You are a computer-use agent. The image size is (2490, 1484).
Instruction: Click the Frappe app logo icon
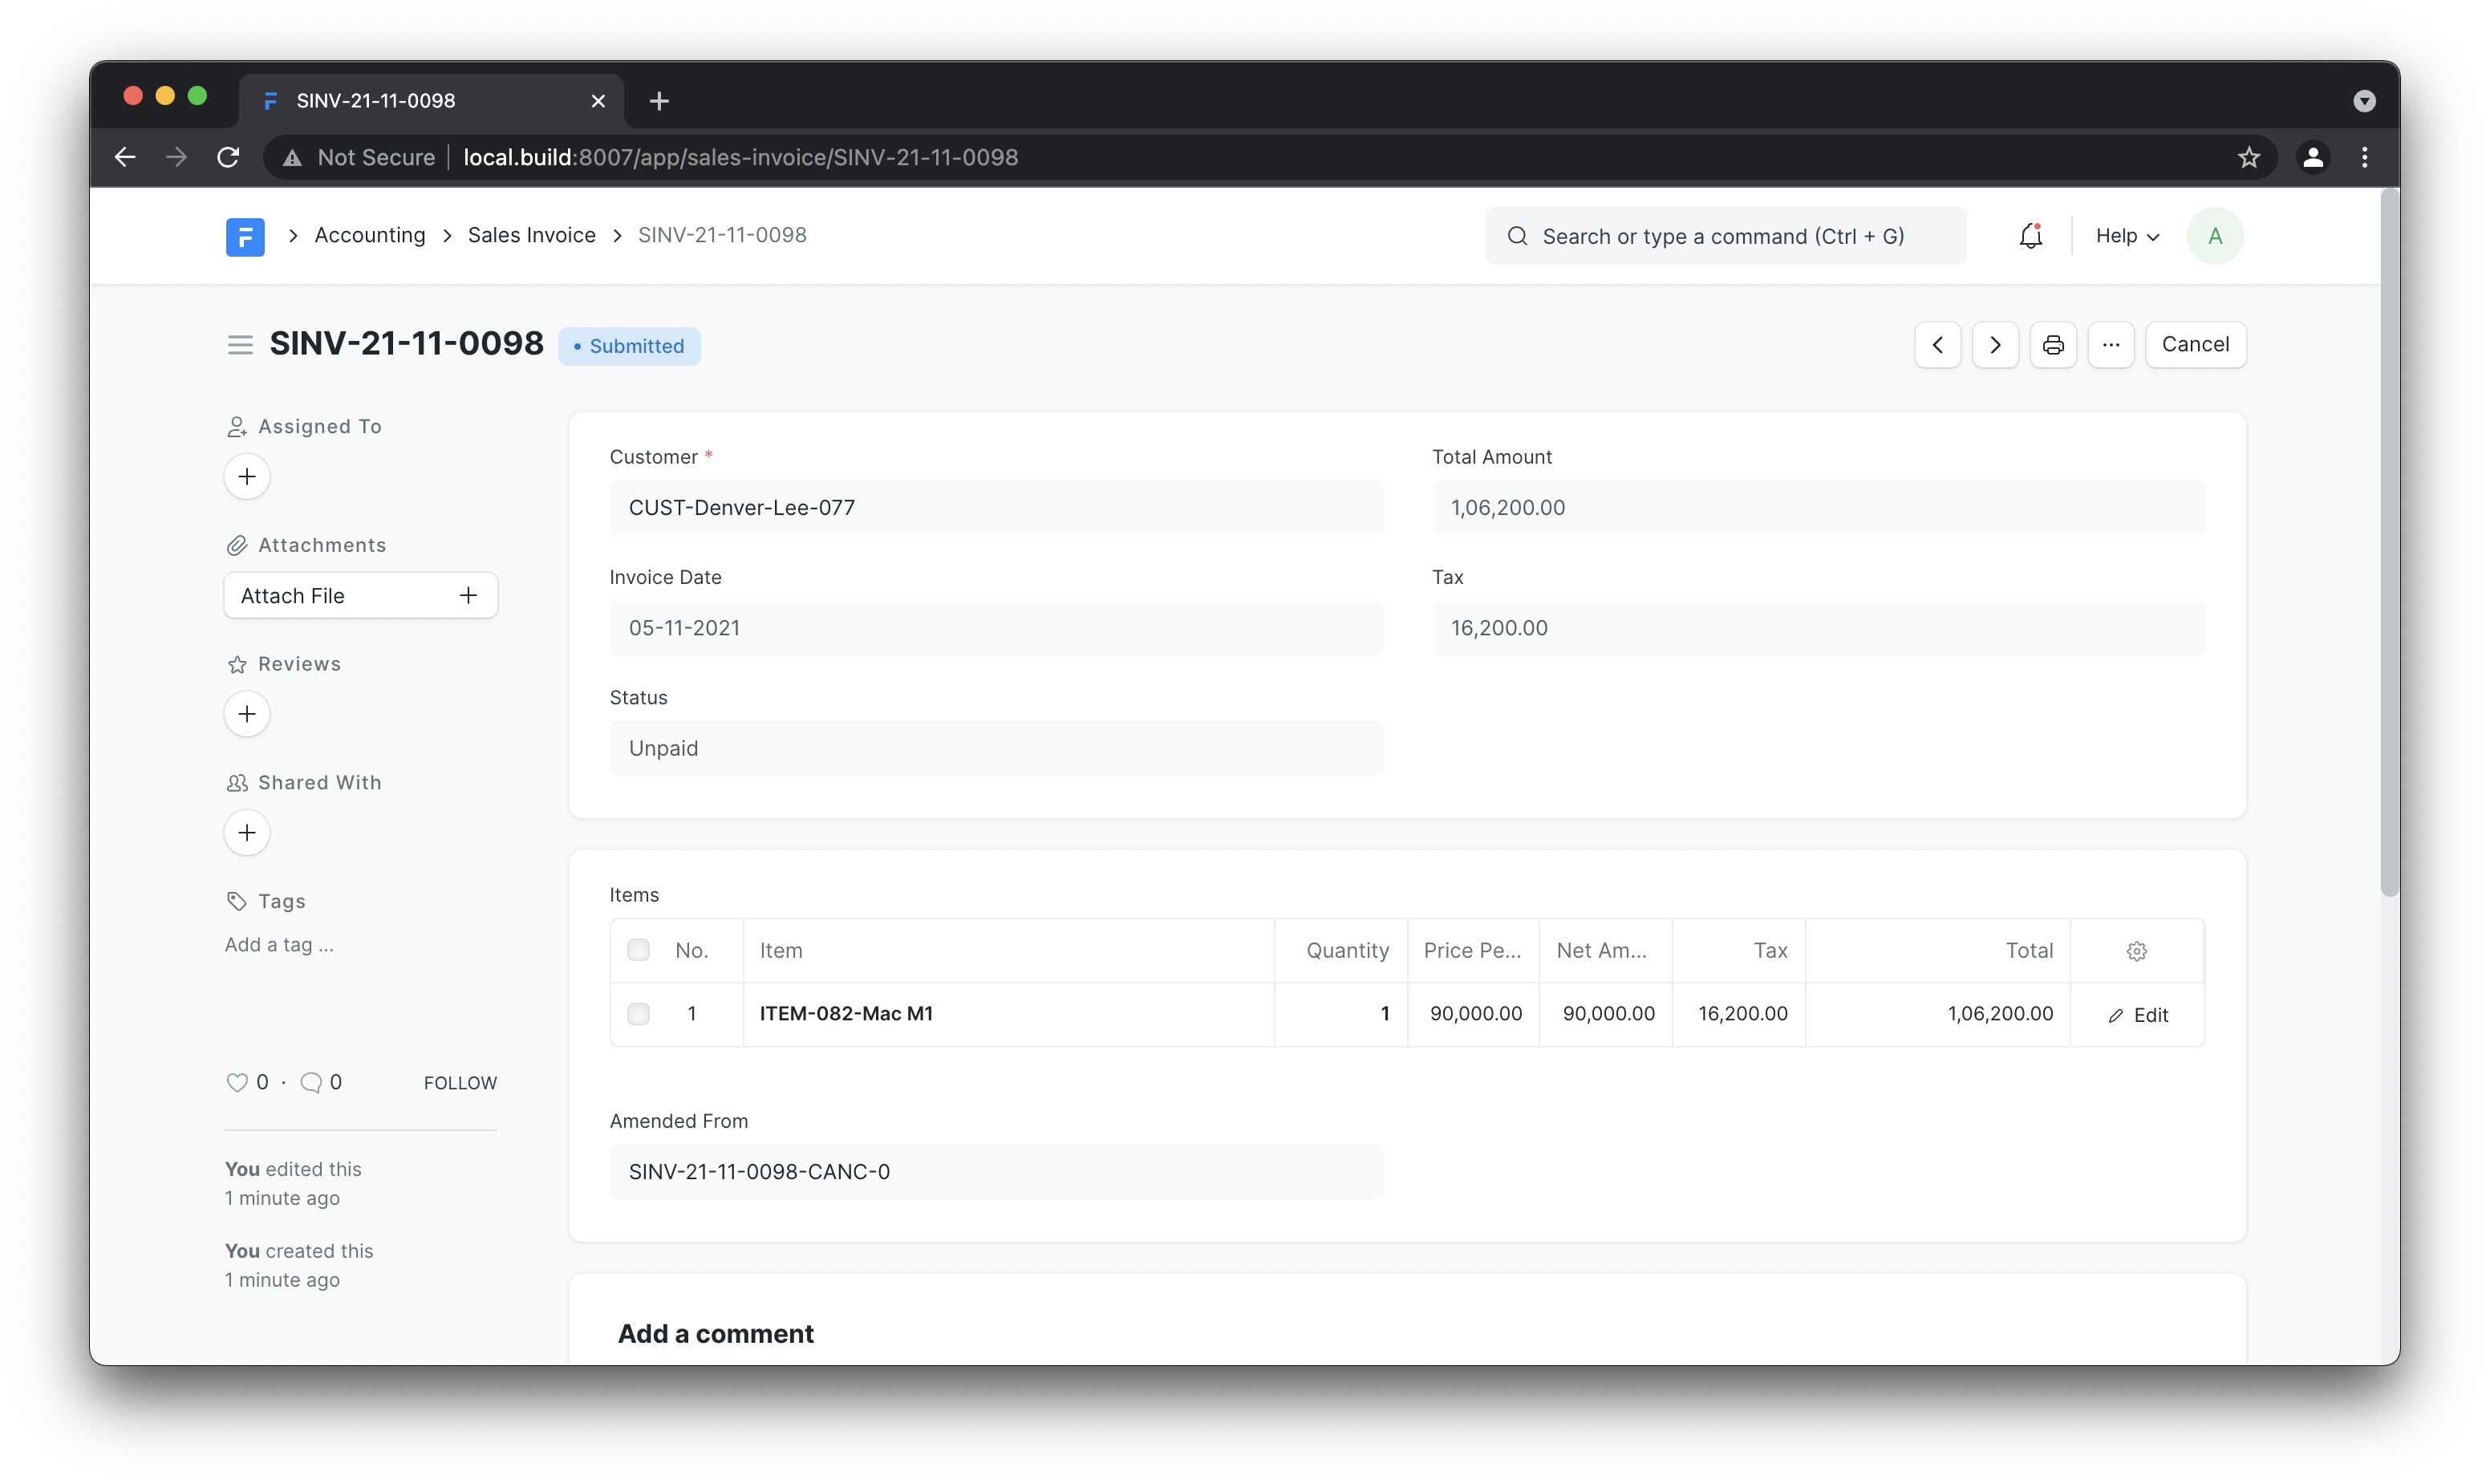[x=245, y=235]
